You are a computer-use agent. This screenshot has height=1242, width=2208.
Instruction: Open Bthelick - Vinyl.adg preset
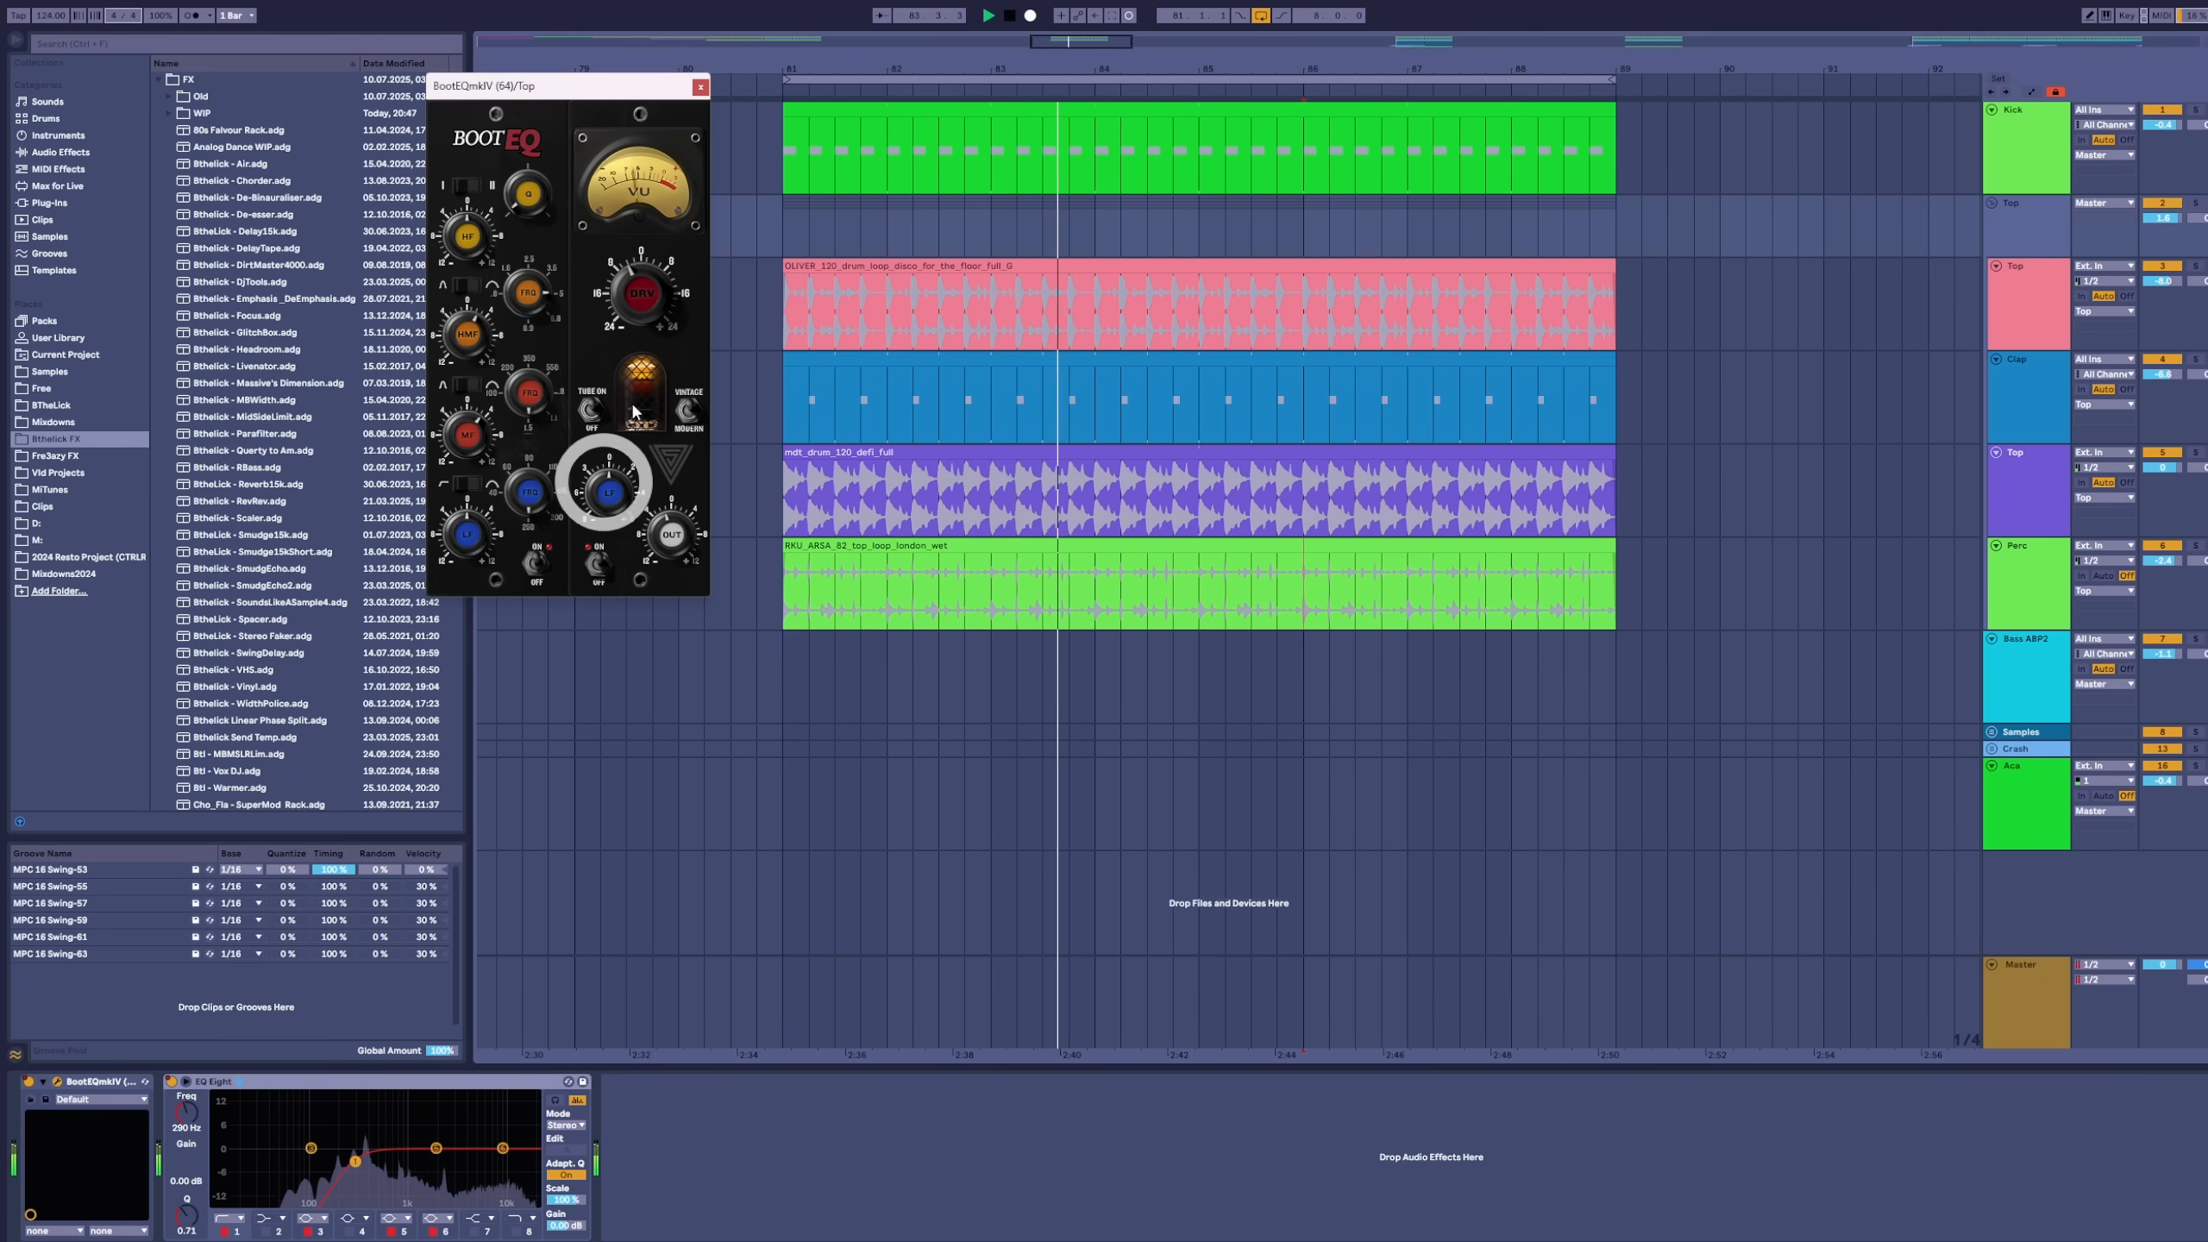[235, 687]
